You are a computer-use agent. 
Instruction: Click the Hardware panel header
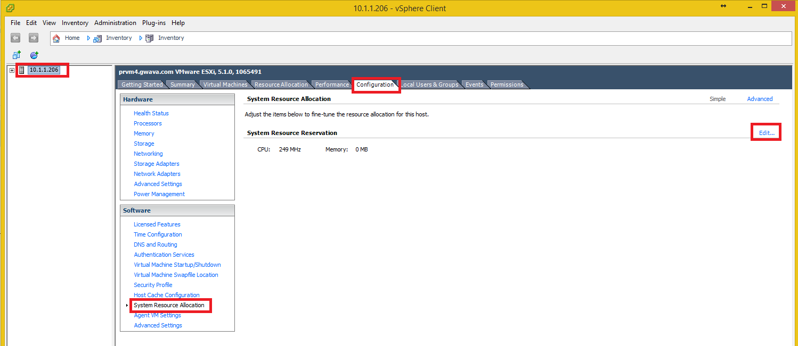click(x=177, y=99)
